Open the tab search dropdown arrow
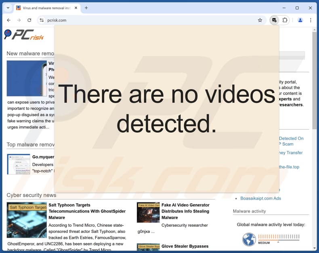Image resolution: width=319 pixels, height=253 pixels. pyautogui.click(x=8, y=8)
